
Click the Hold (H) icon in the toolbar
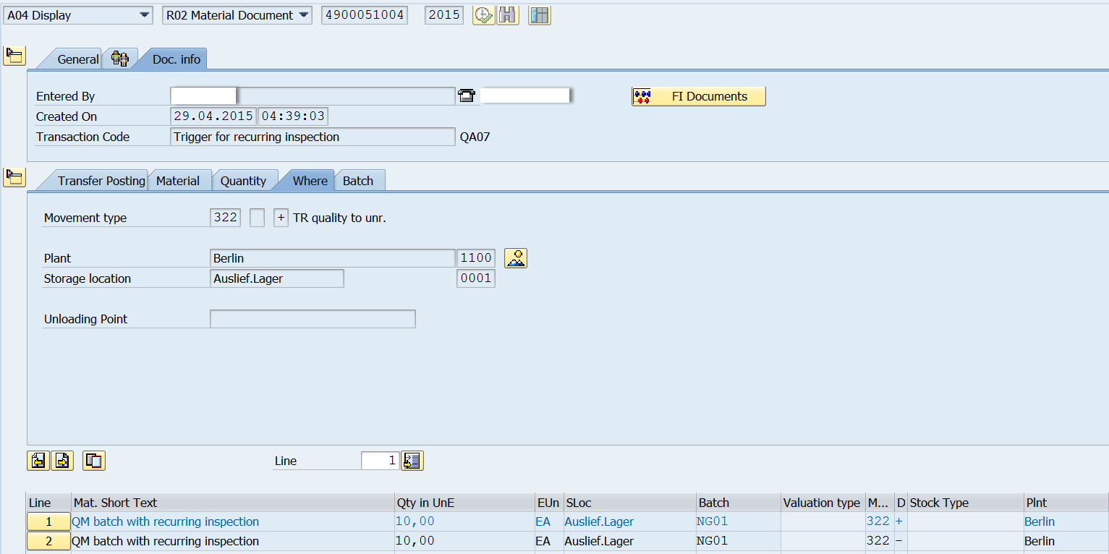pos(508,14)
